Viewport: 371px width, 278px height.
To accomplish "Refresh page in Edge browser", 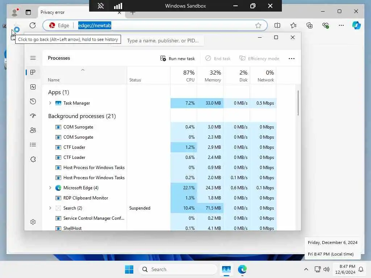I will tap(33, 25).
